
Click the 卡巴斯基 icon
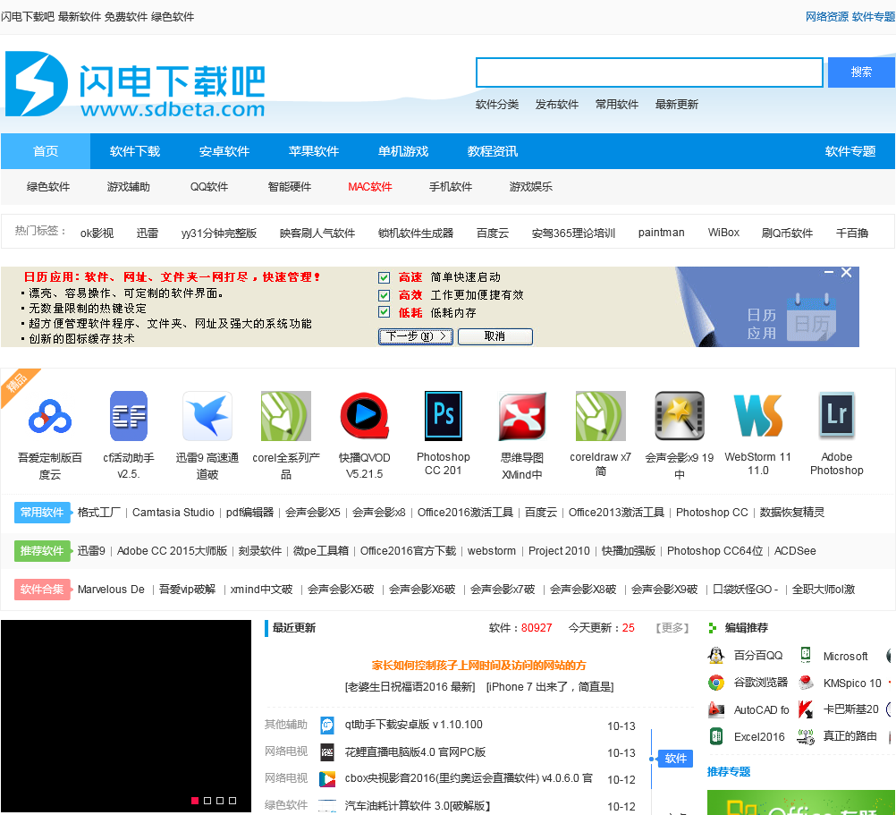pyautogui.click(x=805, y=709)
